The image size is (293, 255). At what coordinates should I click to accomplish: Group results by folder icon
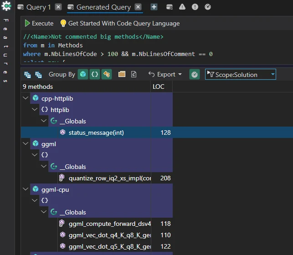point(122,74)
